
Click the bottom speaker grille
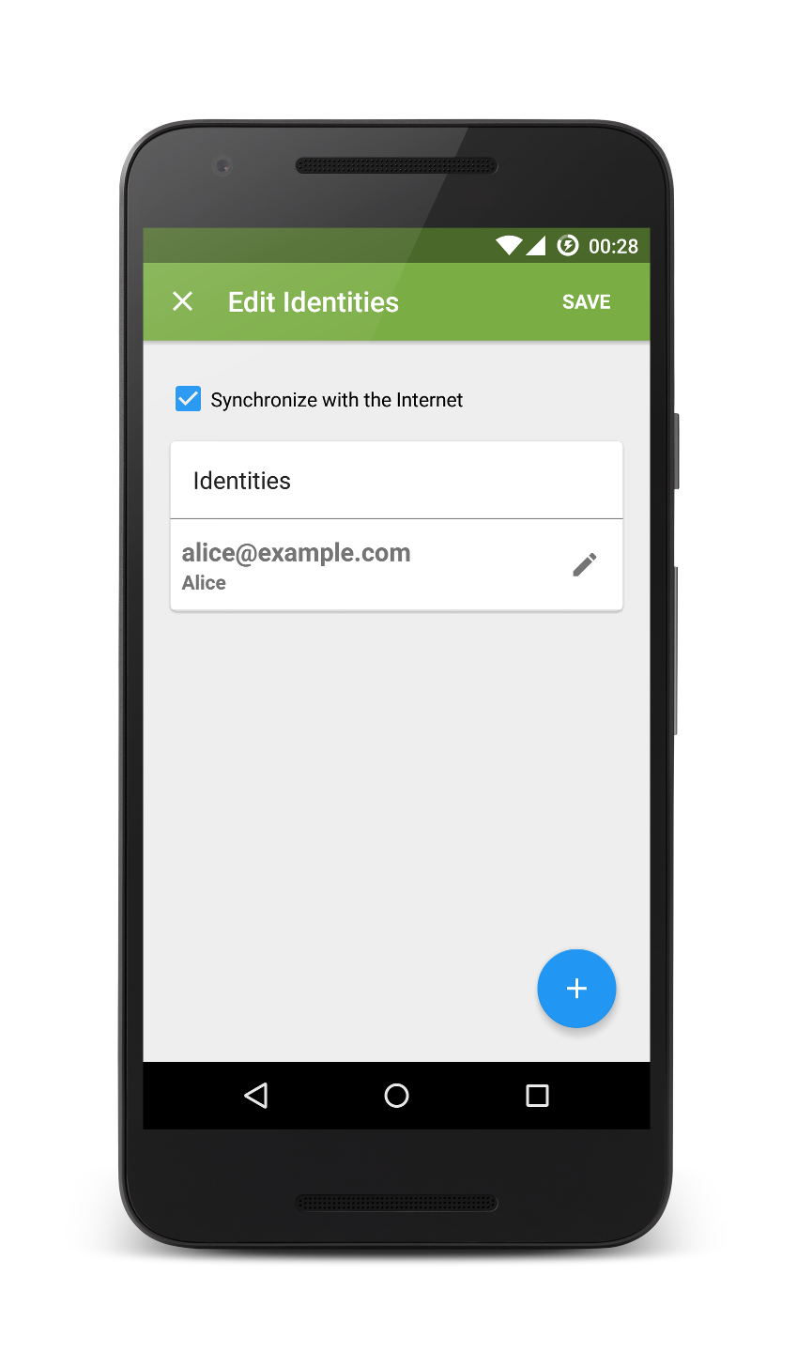click(x=396, y=1203)
